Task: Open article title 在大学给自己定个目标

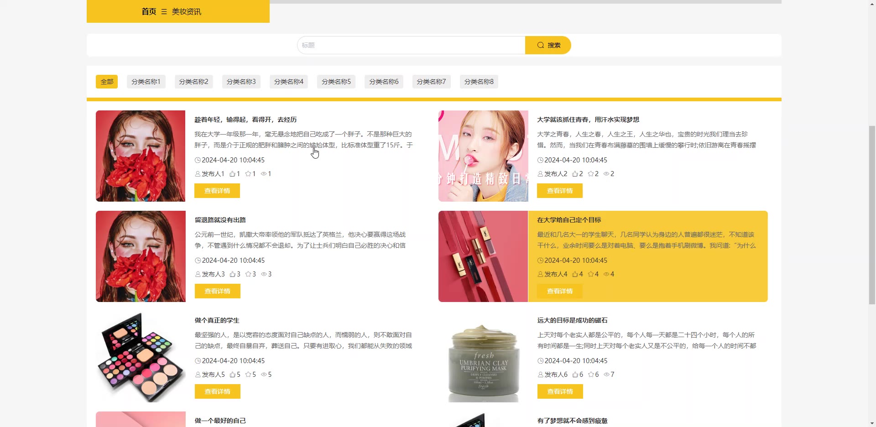Action: coord(569,220)
